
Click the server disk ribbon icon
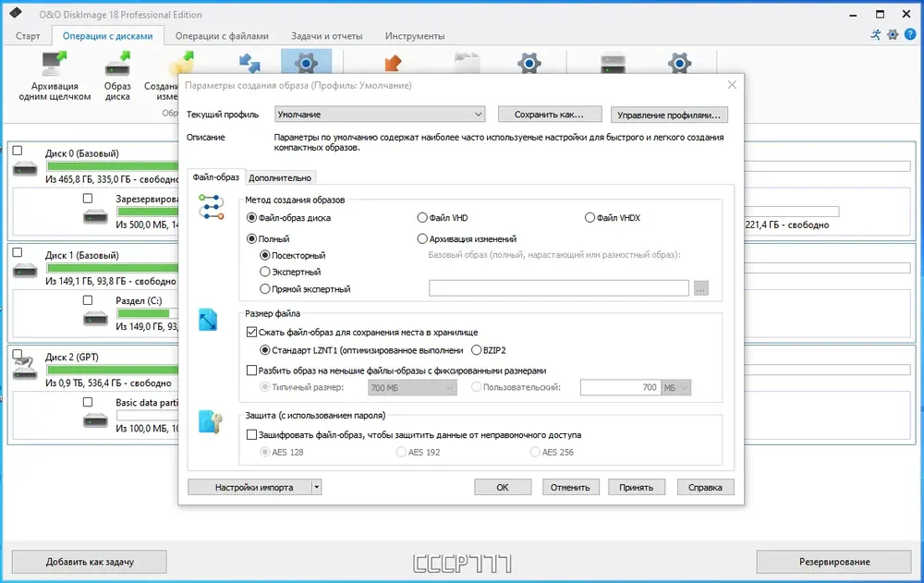pyautogui.click(x=613, y=63)
